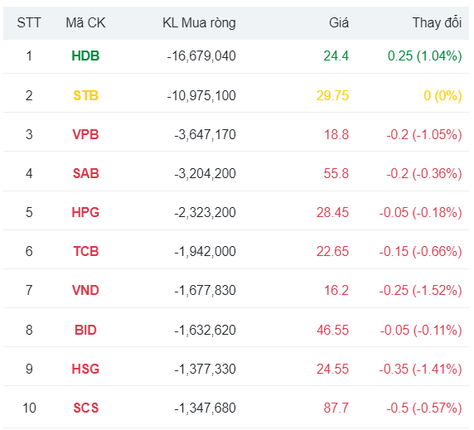The width and height of the screenshot is (474, 430).
Task: Click change value 0 (0%)
Action: coord(443,96)
